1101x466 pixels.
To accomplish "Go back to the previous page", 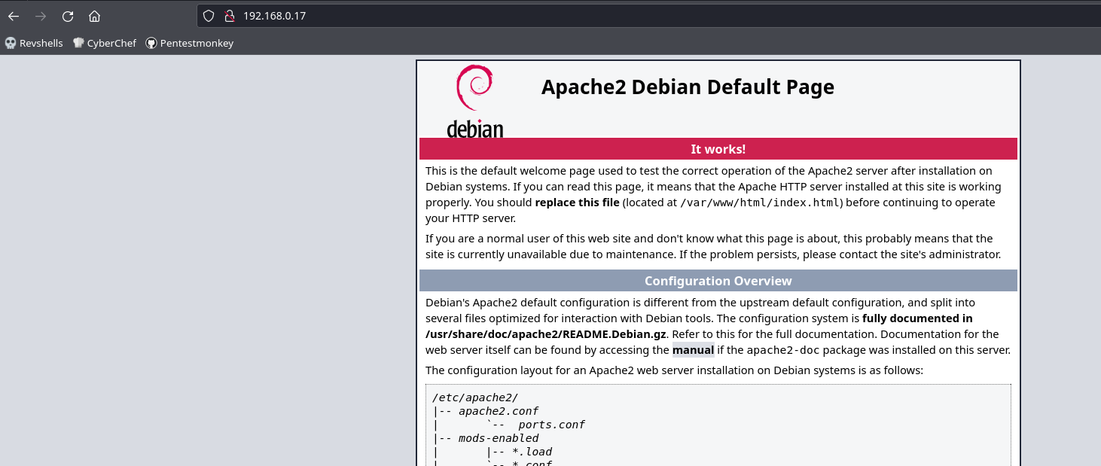I will 14,16.
